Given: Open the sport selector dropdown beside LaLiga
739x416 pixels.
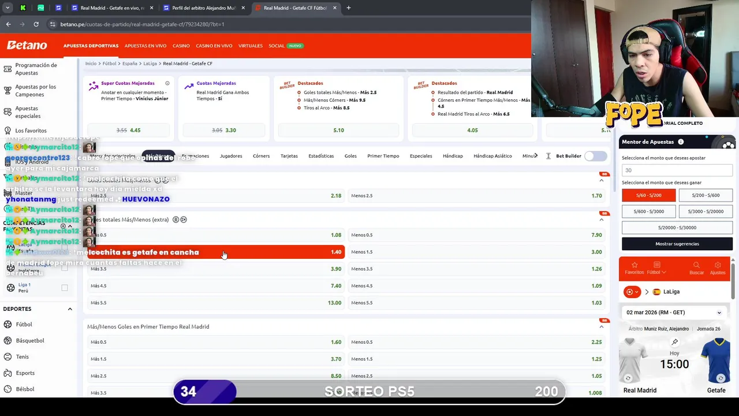Looking at the screenshot, I should 632,292.
